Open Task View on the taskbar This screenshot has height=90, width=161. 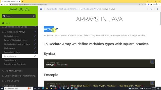pyautogui.click(x=39, y=88)
